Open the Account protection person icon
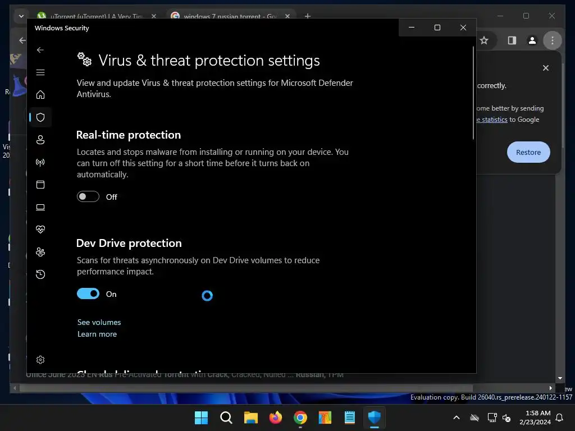 (40, 140)
